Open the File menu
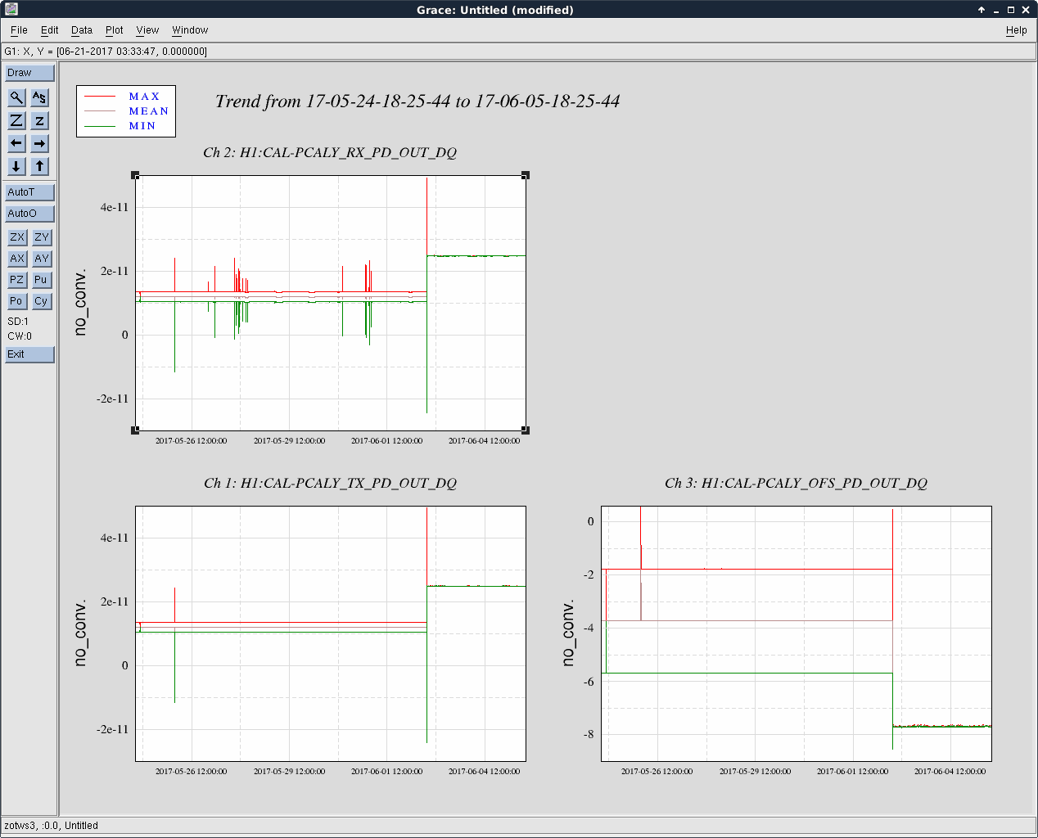 point(19,30)
